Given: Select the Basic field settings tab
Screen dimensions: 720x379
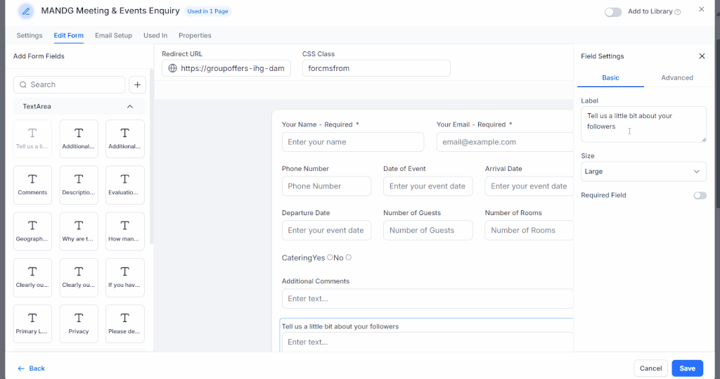Looking at the screenshot, I should 610,77.
